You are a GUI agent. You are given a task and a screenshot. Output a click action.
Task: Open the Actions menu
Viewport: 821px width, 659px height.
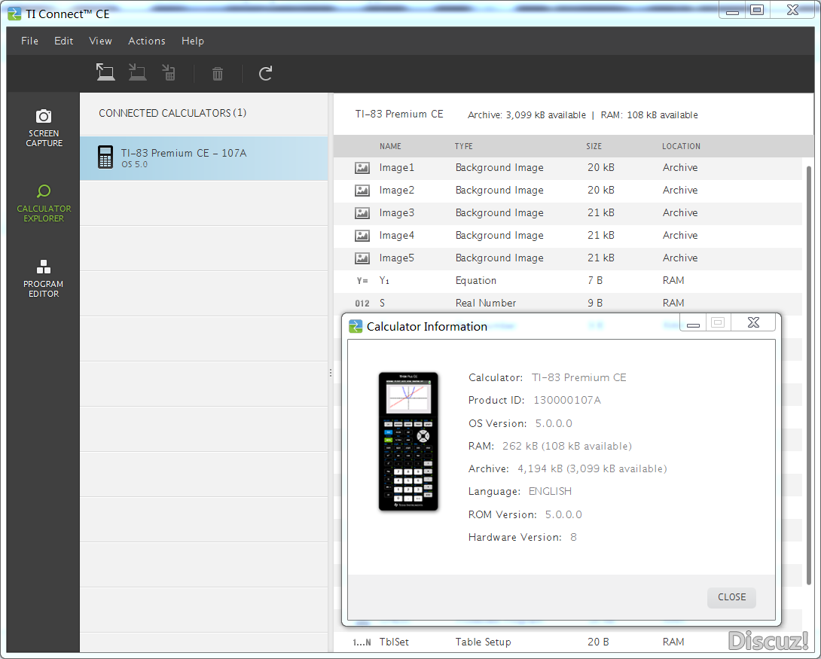click(x=147, y=41)
